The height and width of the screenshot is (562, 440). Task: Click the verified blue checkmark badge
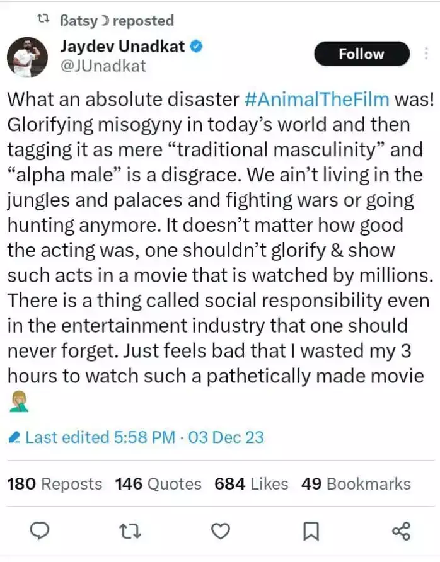[x=195, y=45]
